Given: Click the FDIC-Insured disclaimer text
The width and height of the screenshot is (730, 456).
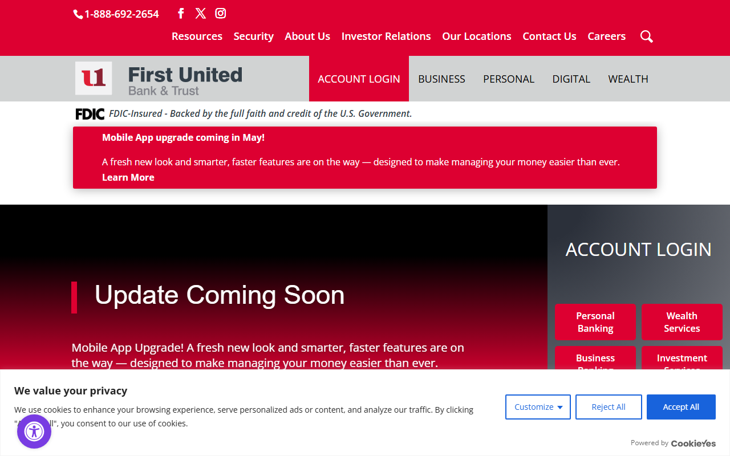Looking at the screenshot, I should 260,113.
